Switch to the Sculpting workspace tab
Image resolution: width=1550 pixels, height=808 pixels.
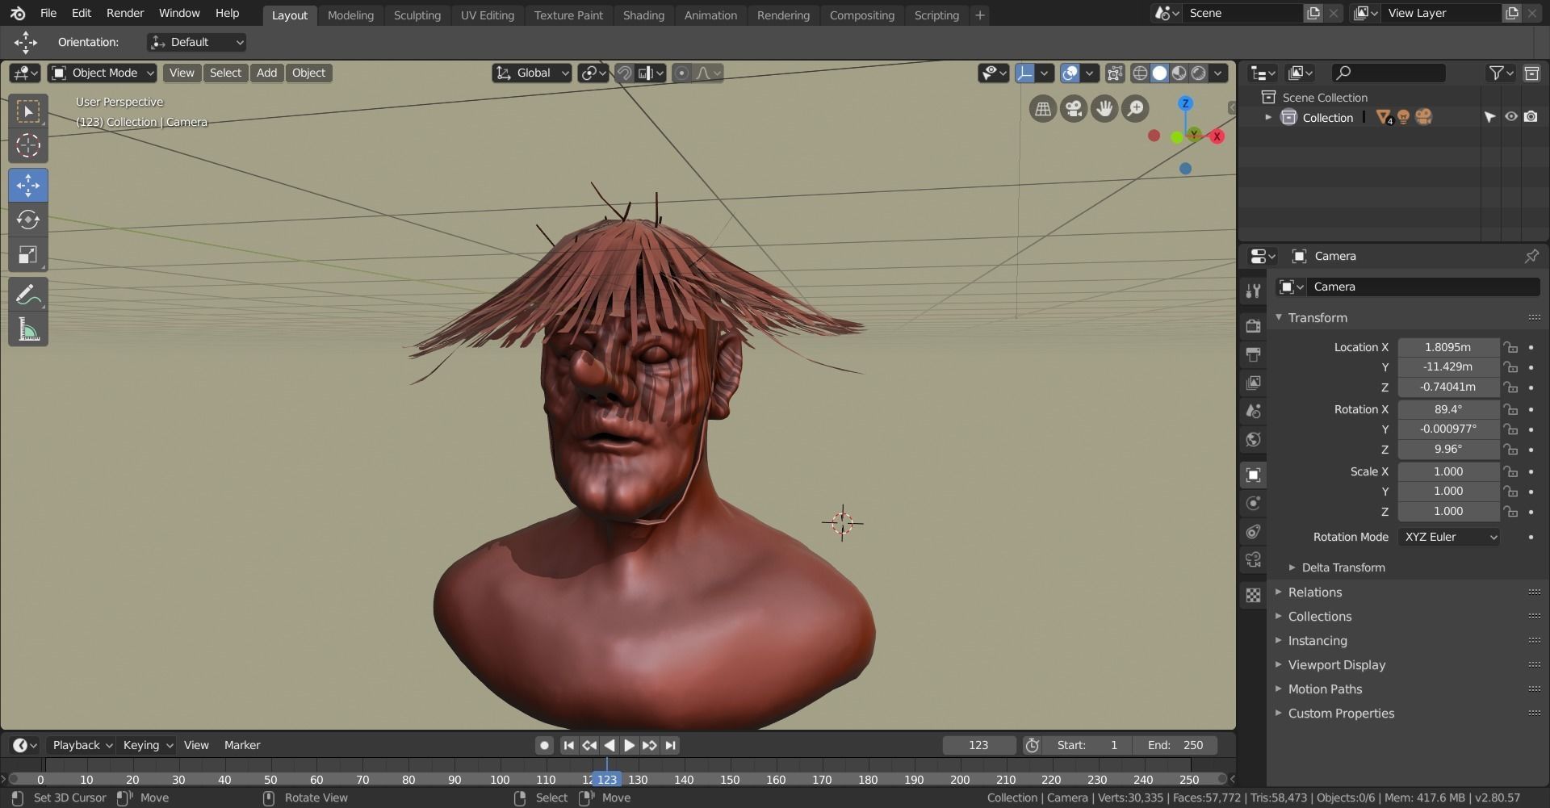417,15
